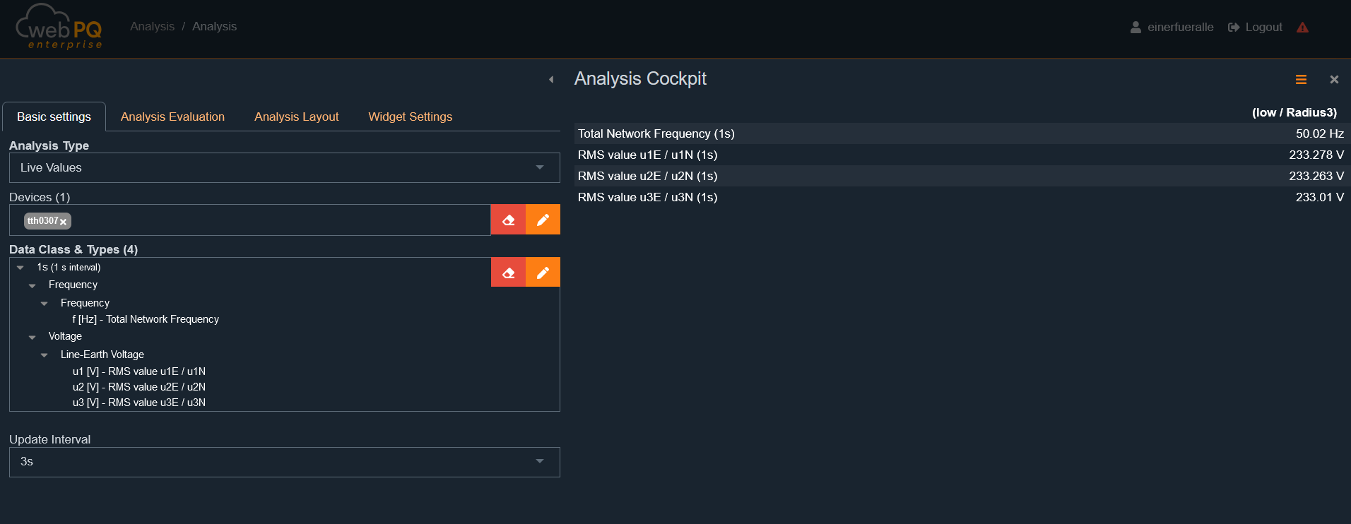Click the WebPQ enterprise logo
This screenshot has width=1351, height=524.
coord(59,27)
